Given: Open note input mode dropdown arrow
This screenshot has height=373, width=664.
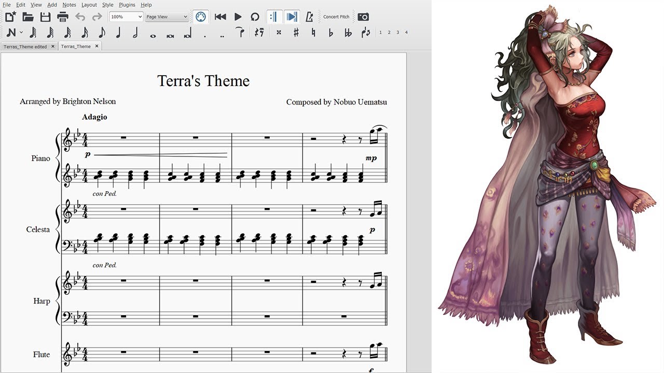Looking at the screenshot, I should (21, 33).
